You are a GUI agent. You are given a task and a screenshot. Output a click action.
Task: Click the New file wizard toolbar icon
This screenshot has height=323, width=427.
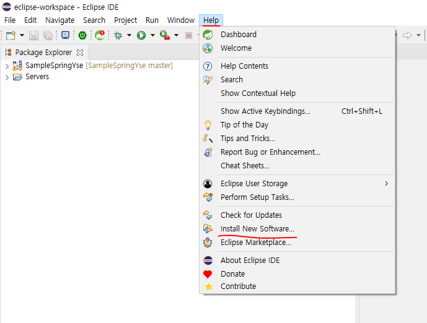coord(11,35)
